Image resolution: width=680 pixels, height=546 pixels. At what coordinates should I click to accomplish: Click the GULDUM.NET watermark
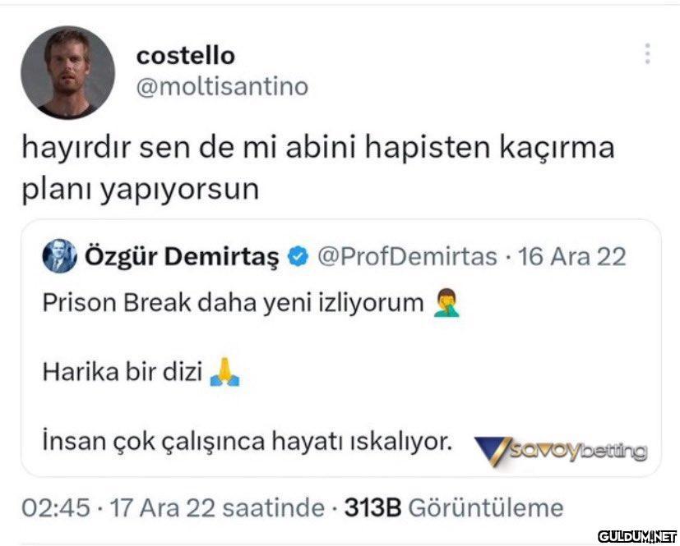pyautogui.click(x=636, y=536)
